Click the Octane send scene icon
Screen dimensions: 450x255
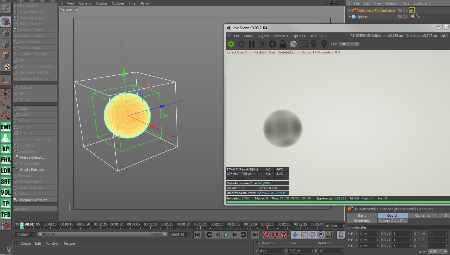point(231,44)
